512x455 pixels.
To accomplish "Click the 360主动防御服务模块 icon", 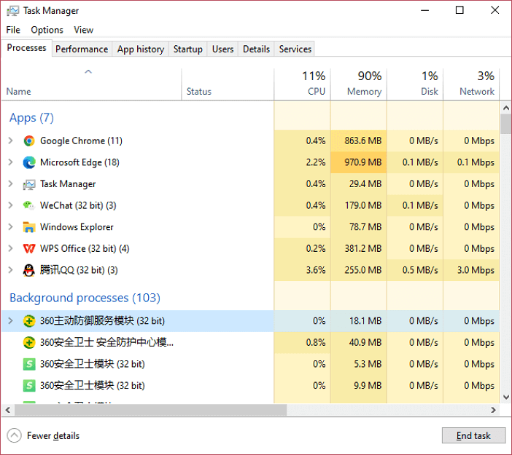I will (x=29, y=321).
